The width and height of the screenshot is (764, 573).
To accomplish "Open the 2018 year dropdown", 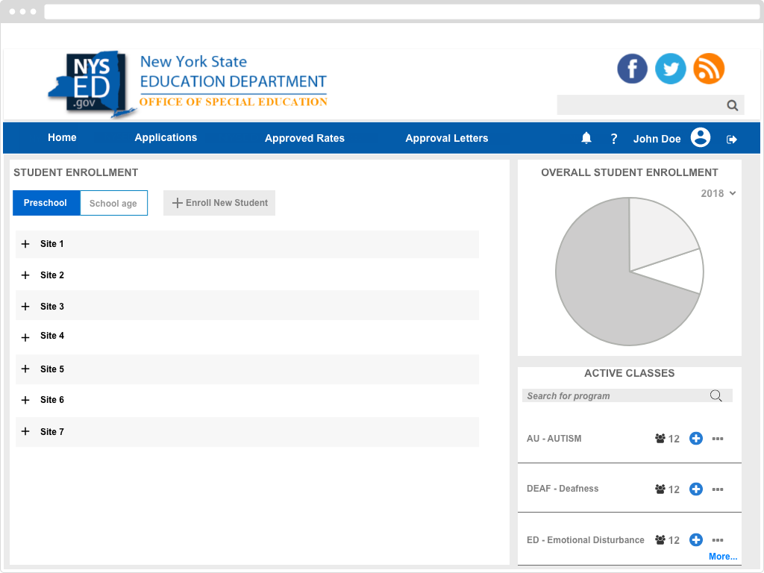I will [x=718, y=193].
